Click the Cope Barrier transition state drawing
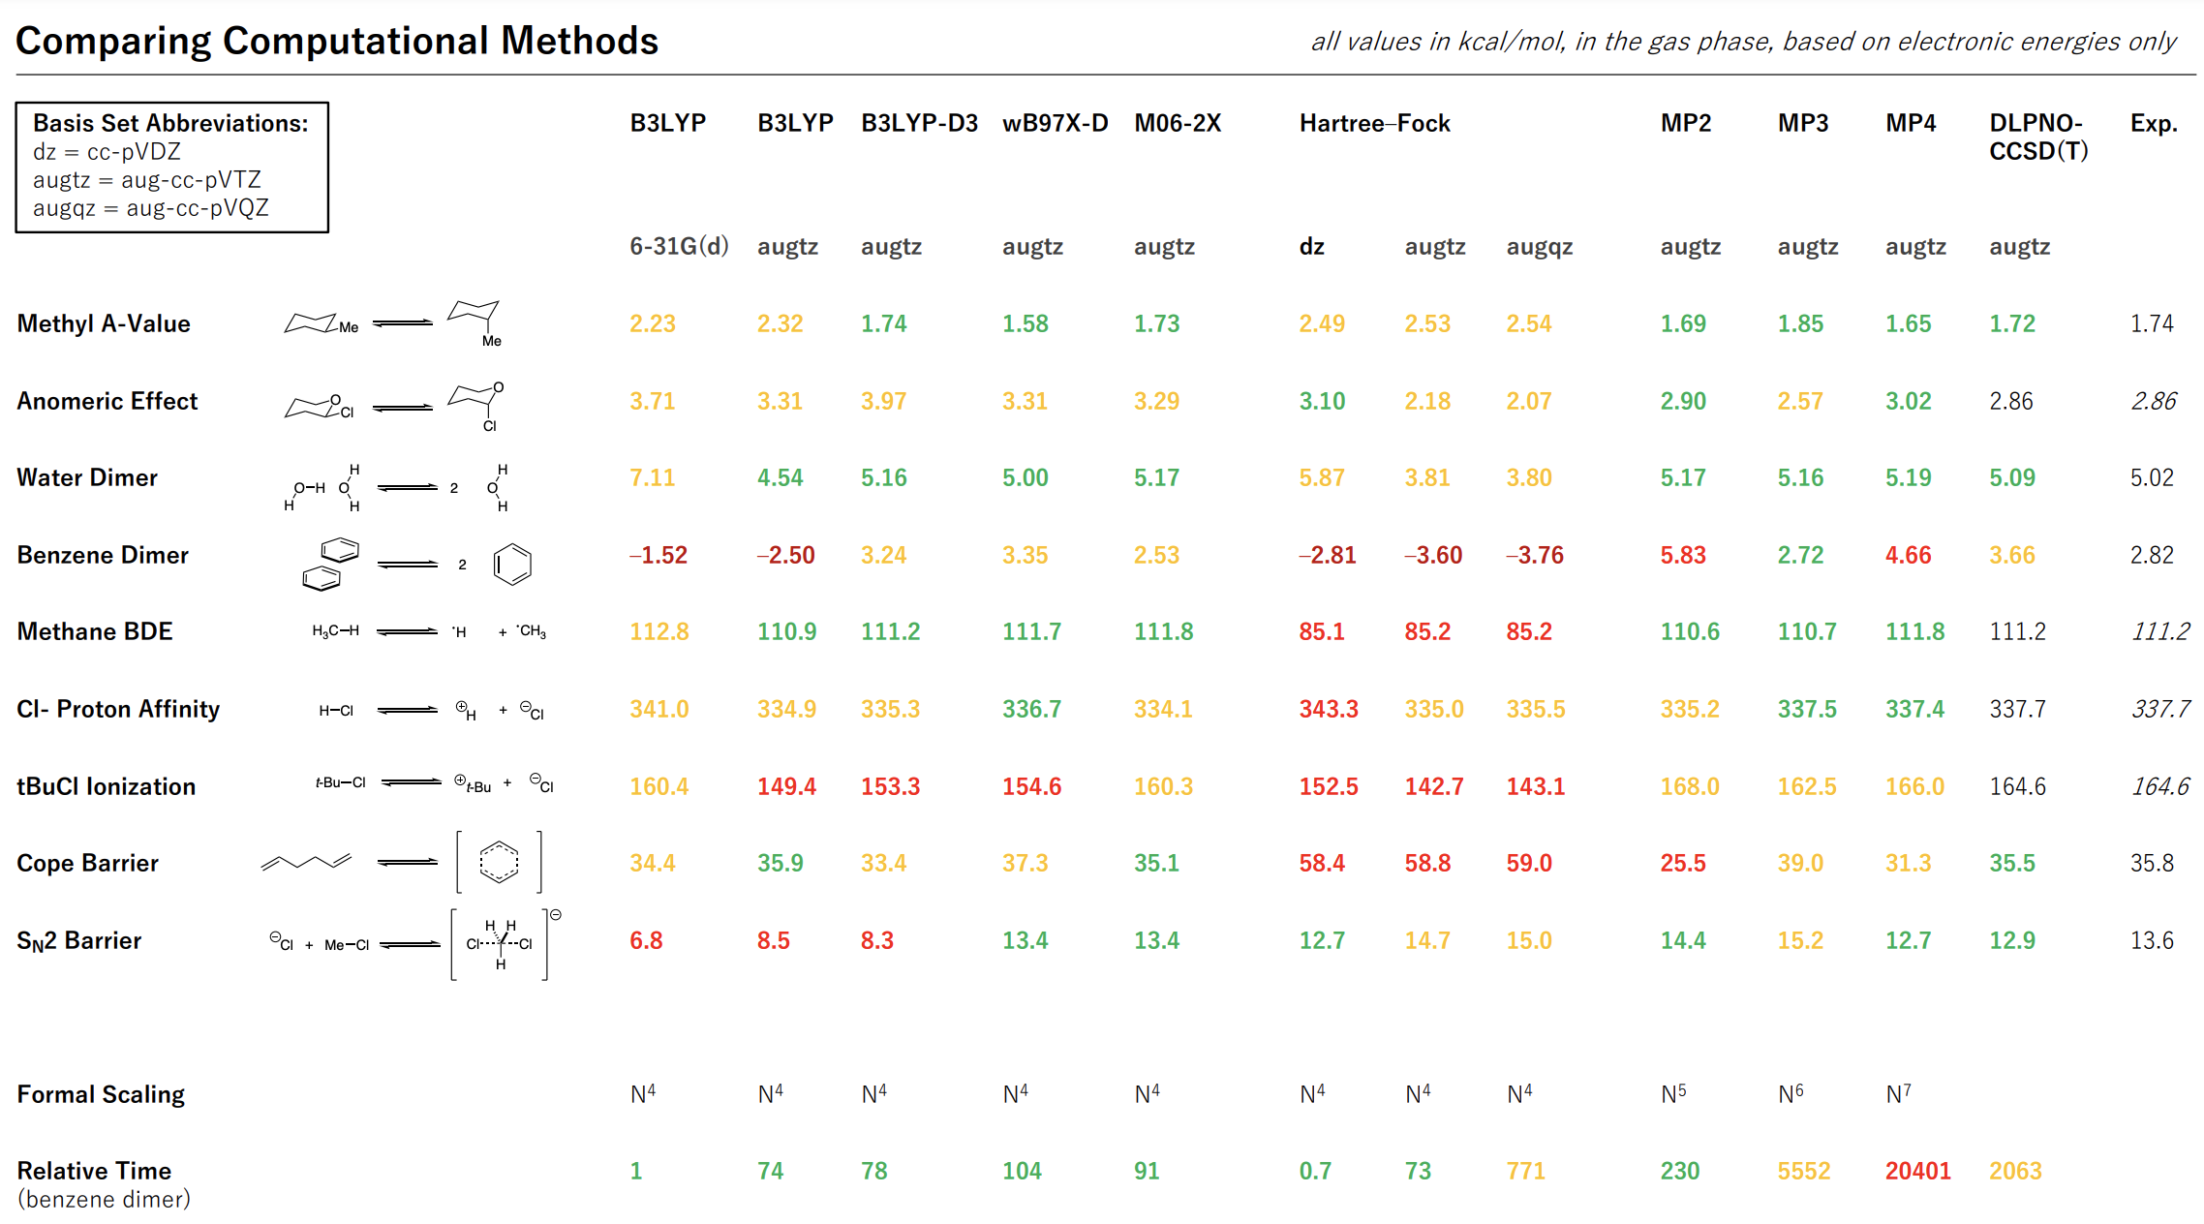 tap(402, 861)
